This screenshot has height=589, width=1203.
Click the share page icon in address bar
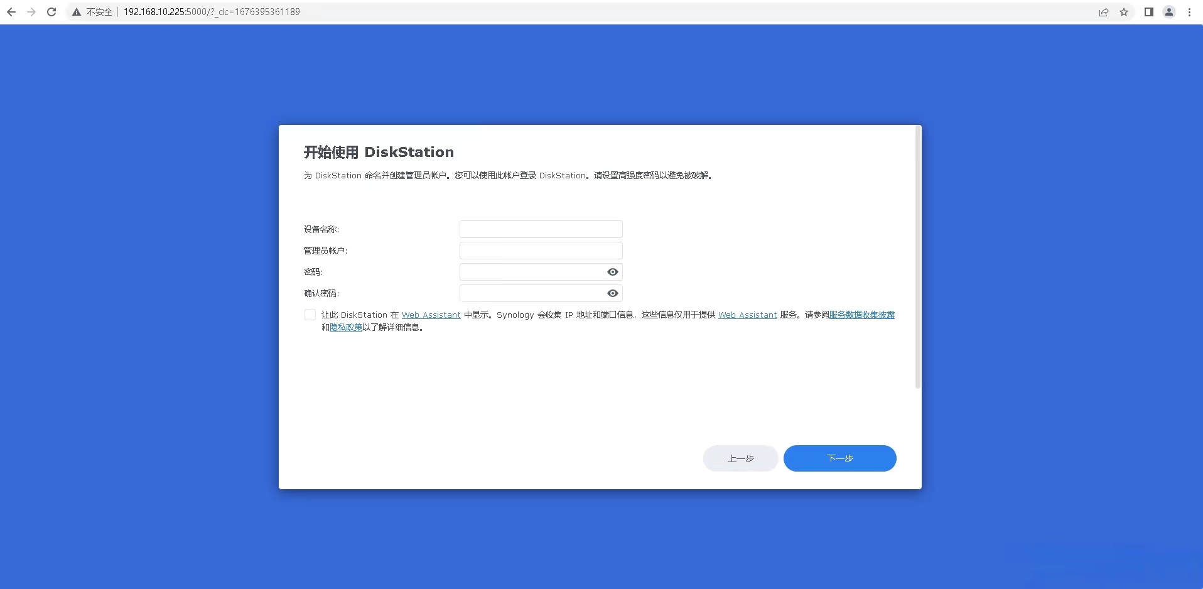pyautogui.click(x=1103, y=12)
